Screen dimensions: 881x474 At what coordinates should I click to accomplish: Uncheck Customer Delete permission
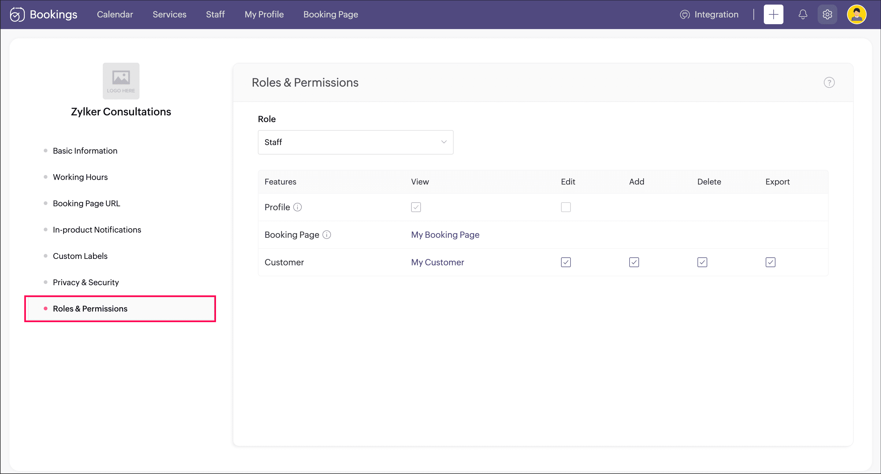[x=702, y=262]
